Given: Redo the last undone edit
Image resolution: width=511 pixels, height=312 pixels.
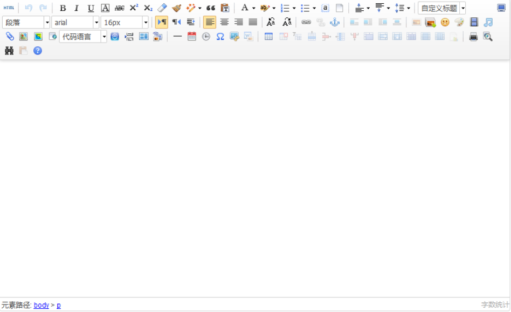Looking at the screenshot, I should tap(43, 8).
